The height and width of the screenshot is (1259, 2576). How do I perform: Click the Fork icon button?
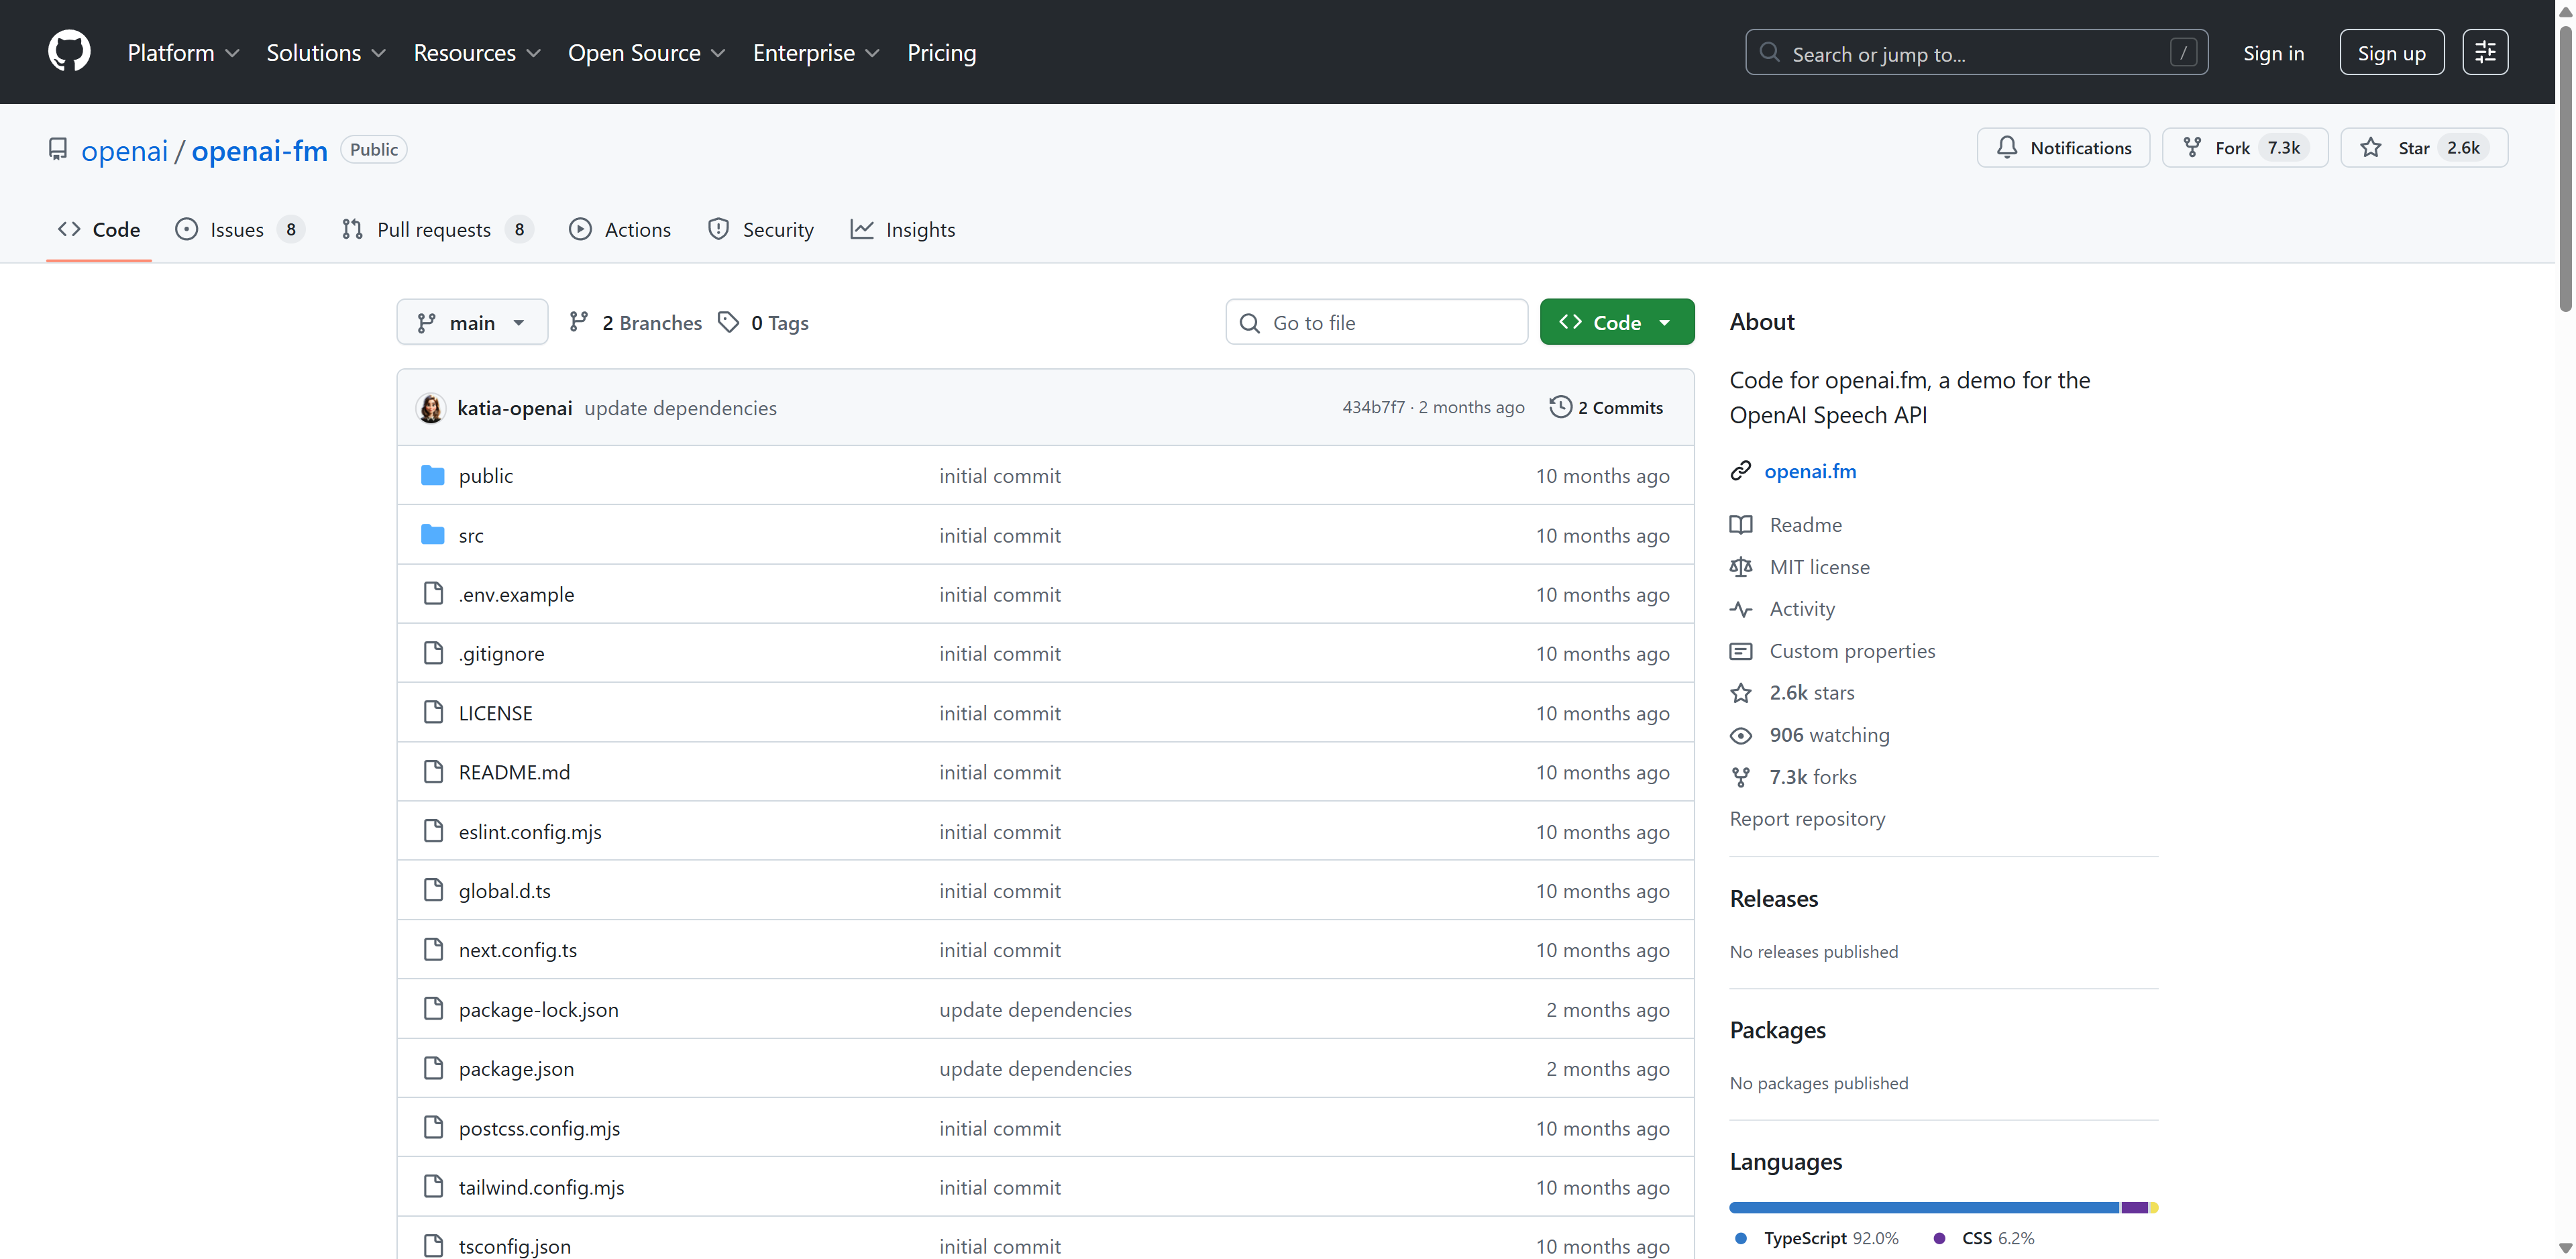2192,148
